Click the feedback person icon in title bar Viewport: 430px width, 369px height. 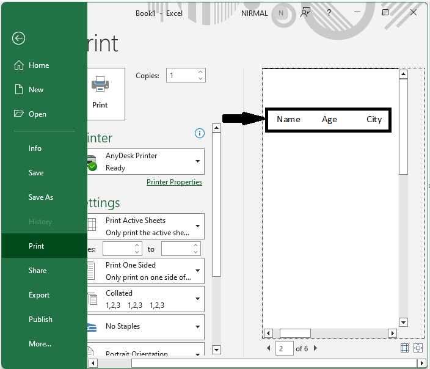tap(305, 13)
